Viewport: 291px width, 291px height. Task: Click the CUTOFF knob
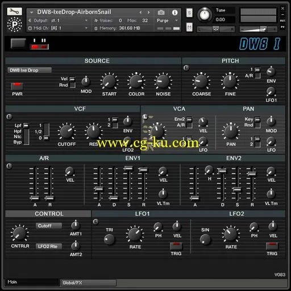tap(66, 132)
